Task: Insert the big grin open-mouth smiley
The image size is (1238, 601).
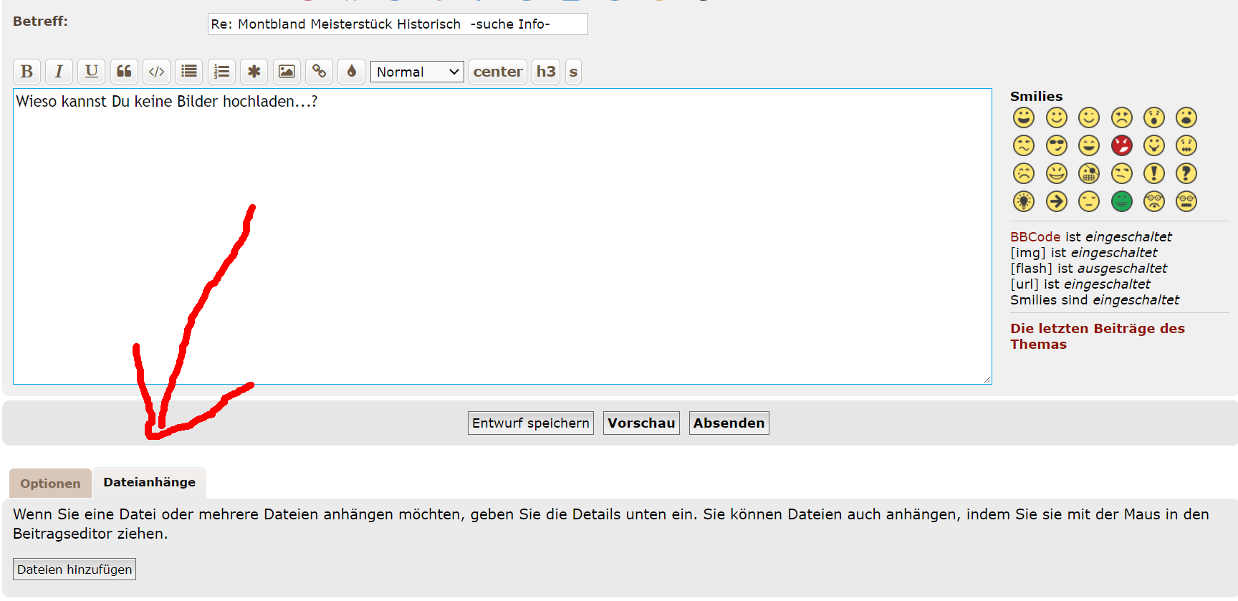Action: coord(1024,117)
